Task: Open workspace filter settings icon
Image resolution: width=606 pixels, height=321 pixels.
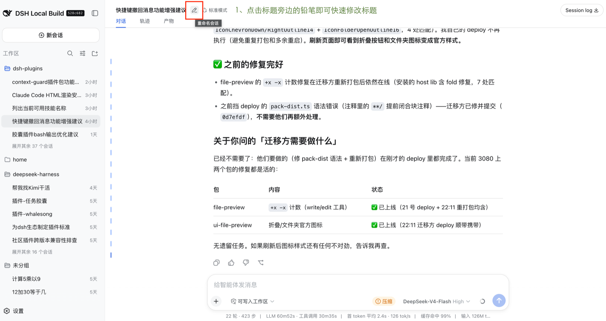Action: [x=83, y=53]
